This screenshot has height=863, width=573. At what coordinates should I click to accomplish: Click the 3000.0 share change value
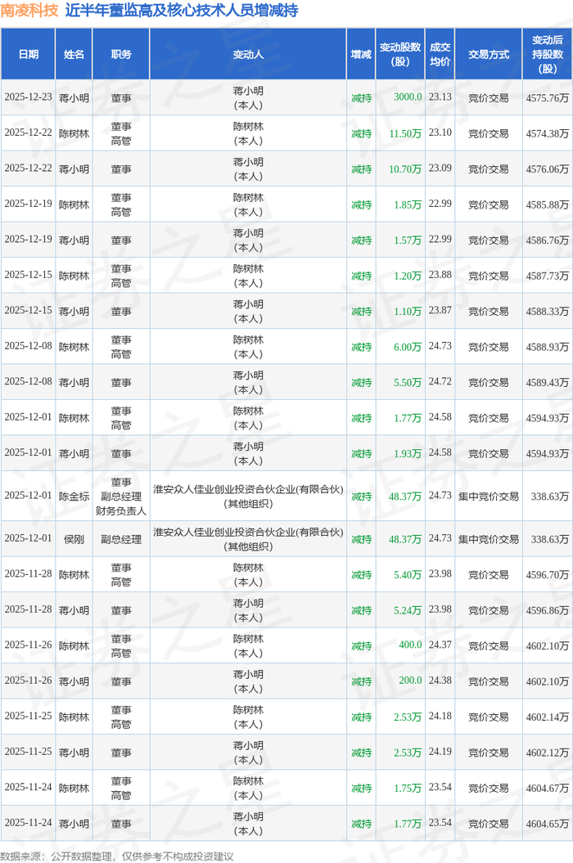coord(408,97)
